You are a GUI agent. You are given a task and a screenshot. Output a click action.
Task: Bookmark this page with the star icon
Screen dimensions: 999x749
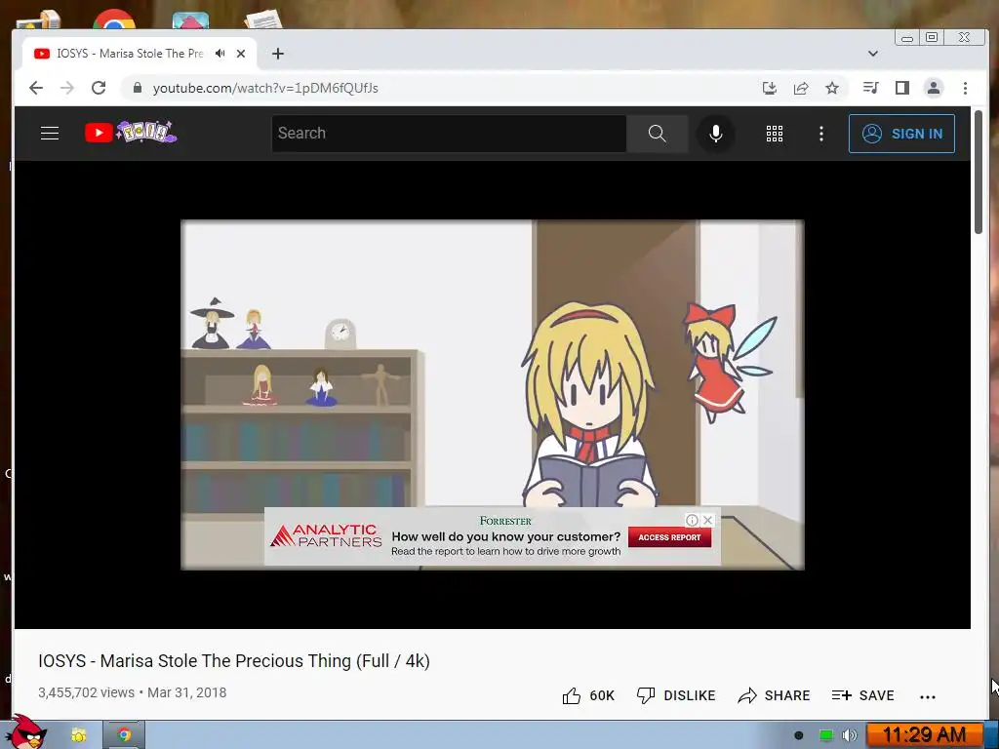[x=832, y=88]
